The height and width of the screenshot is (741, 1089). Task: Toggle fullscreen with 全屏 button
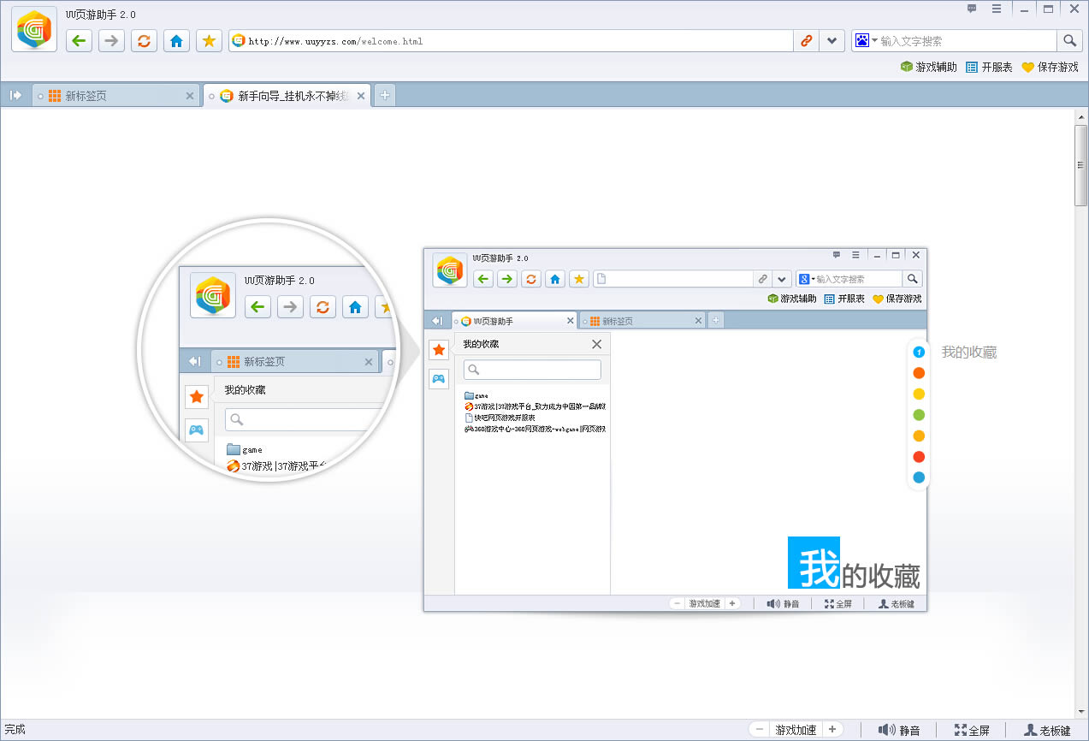(x=972, y=730)
